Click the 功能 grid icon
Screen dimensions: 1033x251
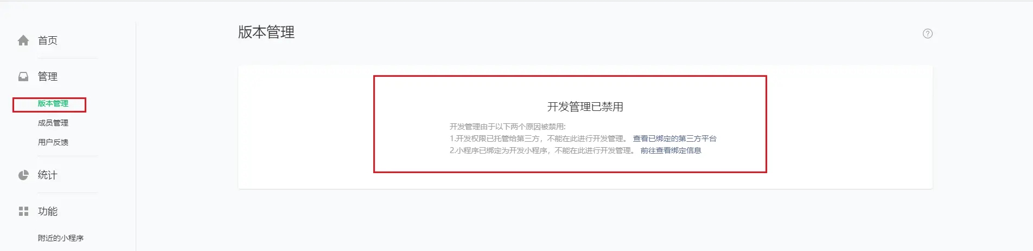23,212
